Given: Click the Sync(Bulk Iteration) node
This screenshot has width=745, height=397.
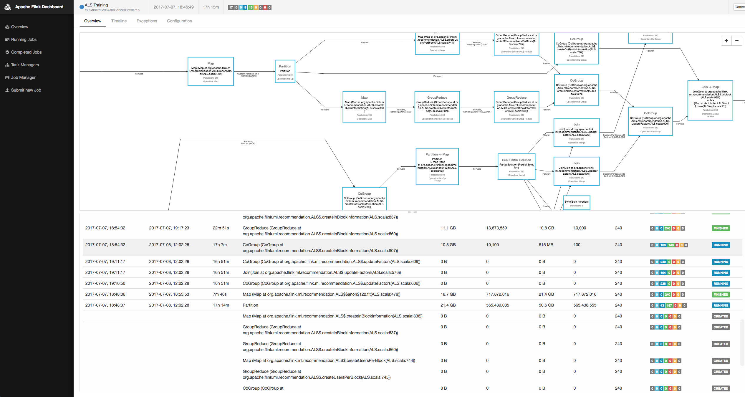Looking at the screenshot, I should [x=576, y=203].
